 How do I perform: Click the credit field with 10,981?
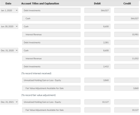tap(126, 34)
